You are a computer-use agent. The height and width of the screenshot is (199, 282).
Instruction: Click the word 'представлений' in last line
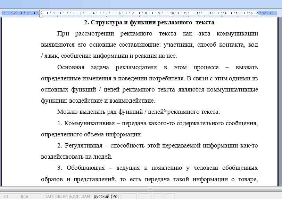coord(95,180)
